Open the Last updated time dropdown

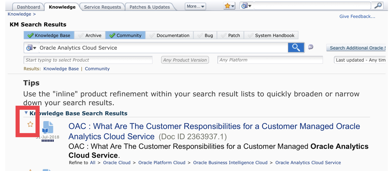click(x=359, y=60)
